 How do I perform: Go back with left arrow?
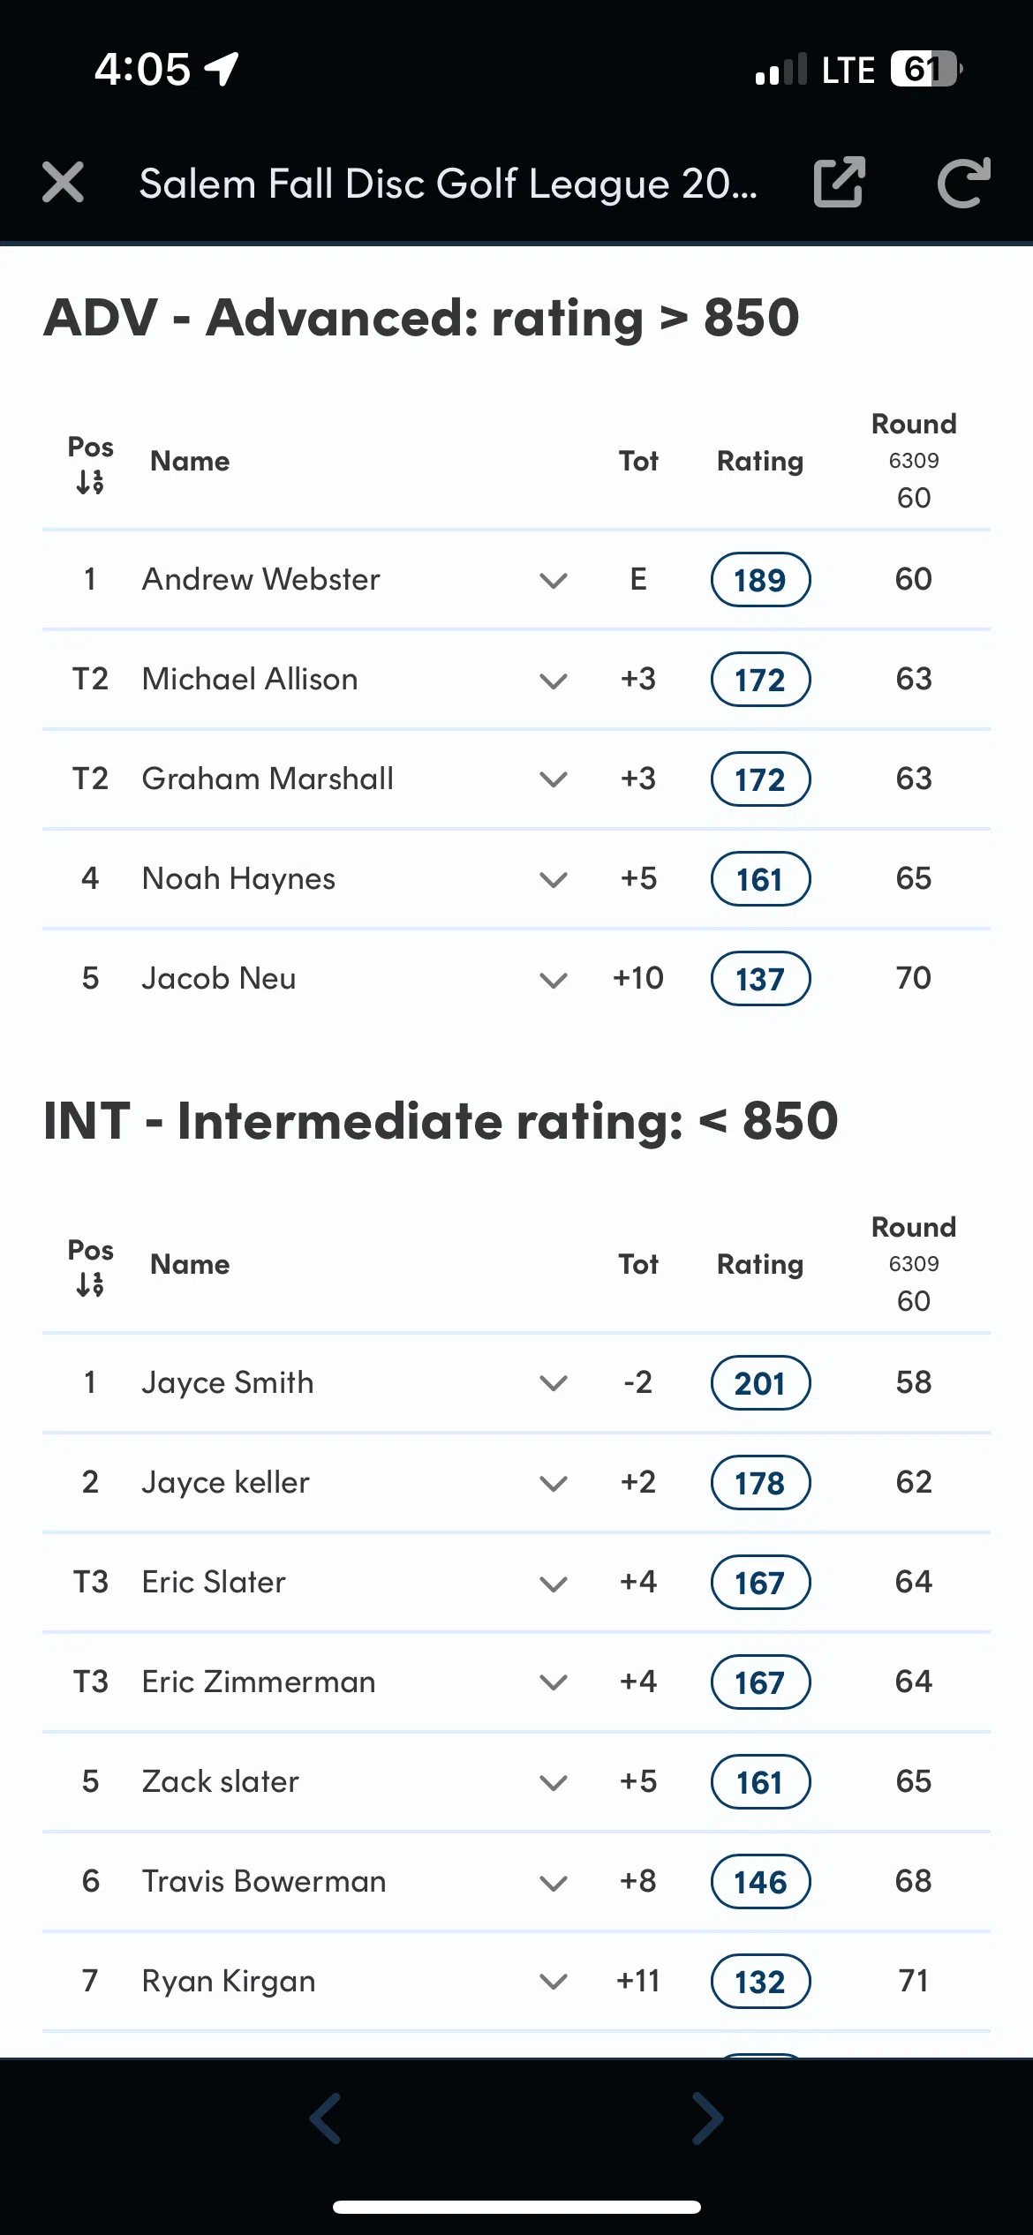(x=326, y=2118)
